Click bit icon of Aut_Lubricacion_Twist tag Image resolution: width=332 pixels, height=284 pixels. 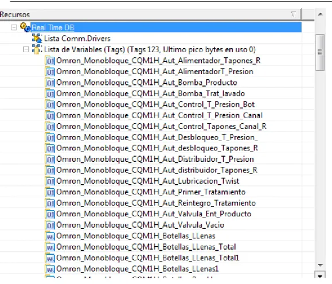coord(50,181)
